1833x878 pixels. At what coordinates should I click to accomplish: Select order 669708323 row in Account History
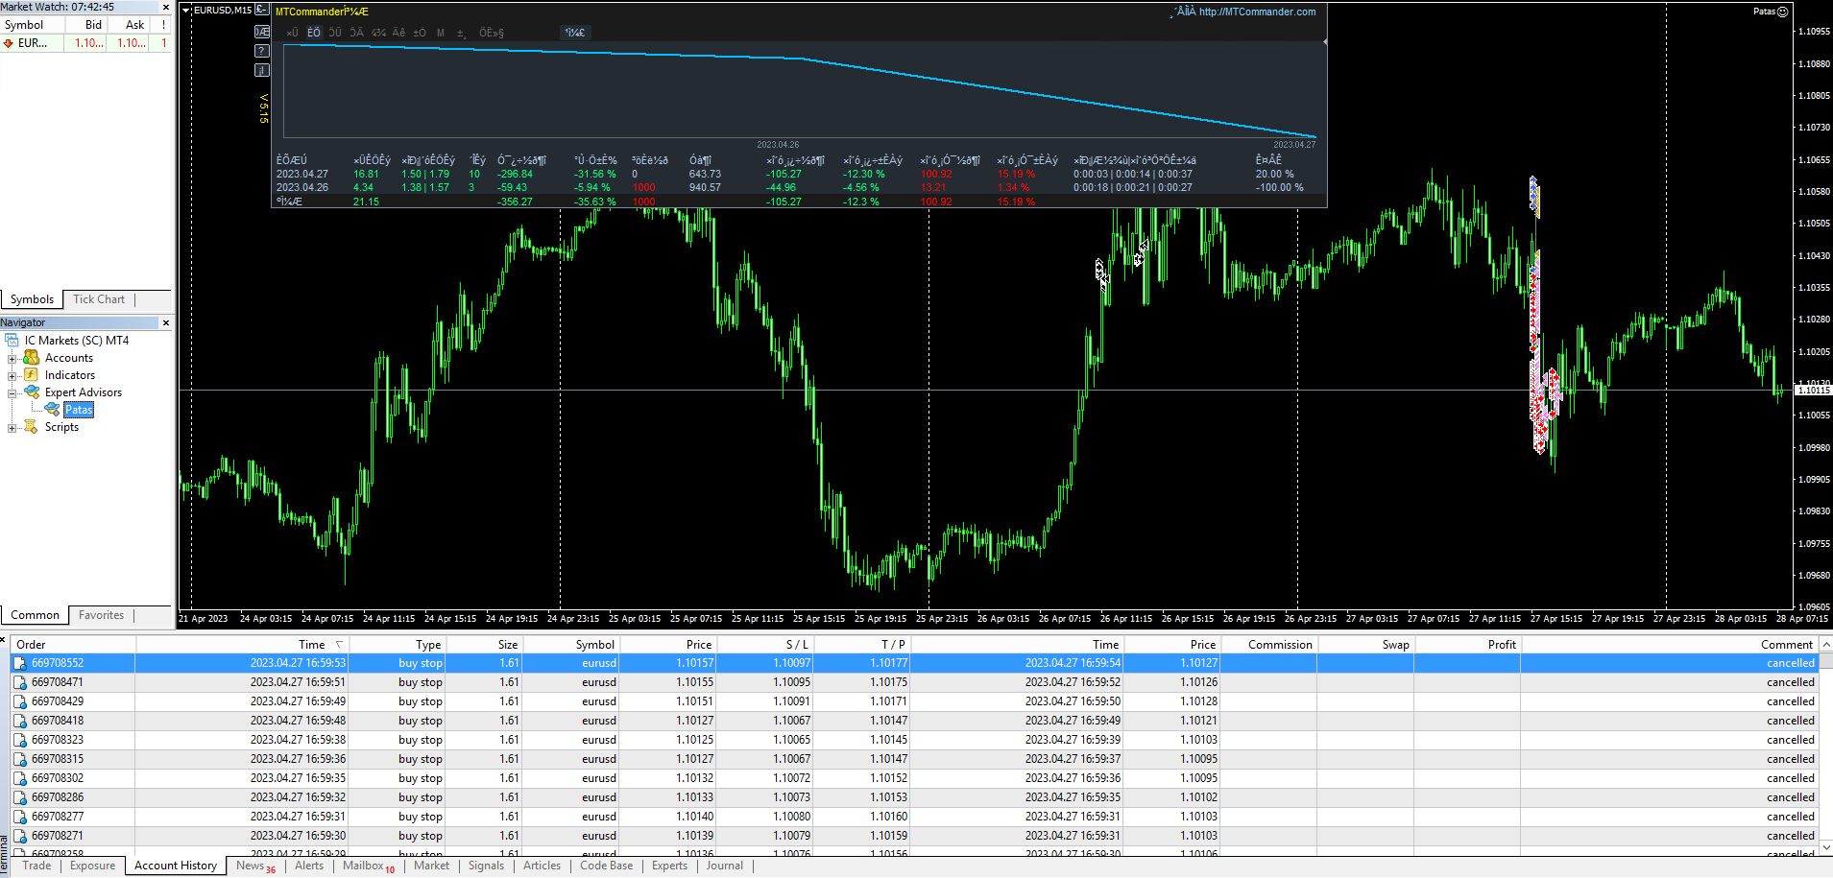coord(58,740)
